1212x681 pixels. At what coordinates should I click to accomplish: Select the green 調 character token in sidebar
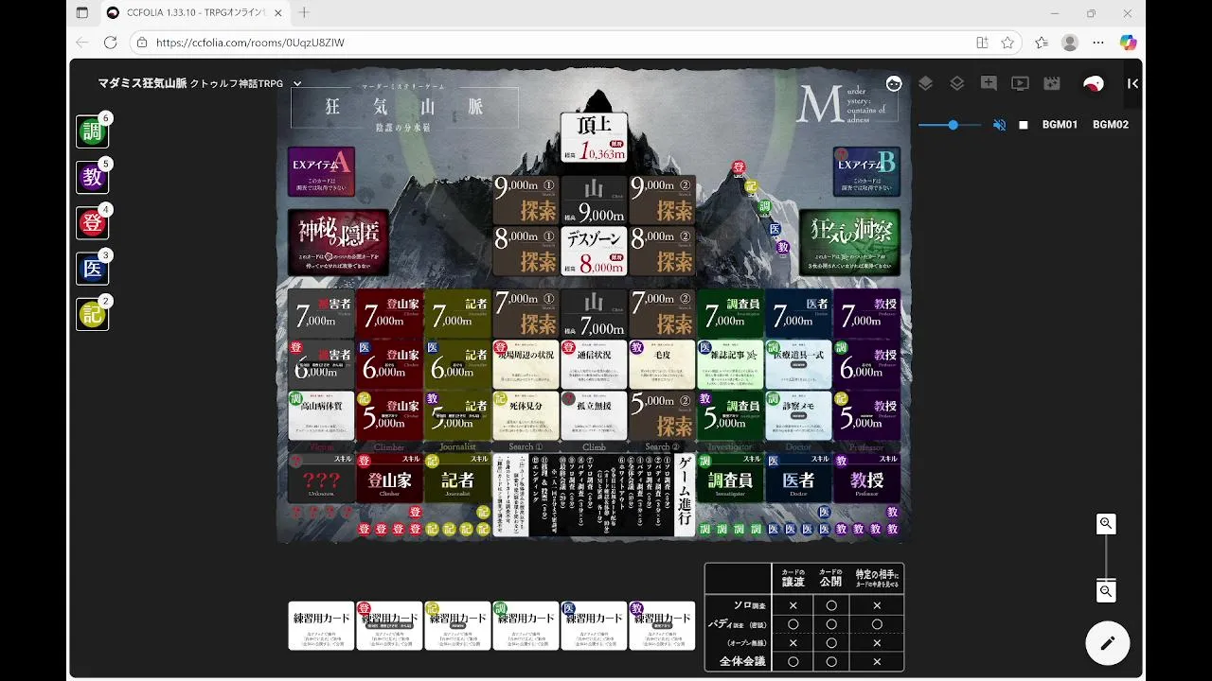(92, 132)
